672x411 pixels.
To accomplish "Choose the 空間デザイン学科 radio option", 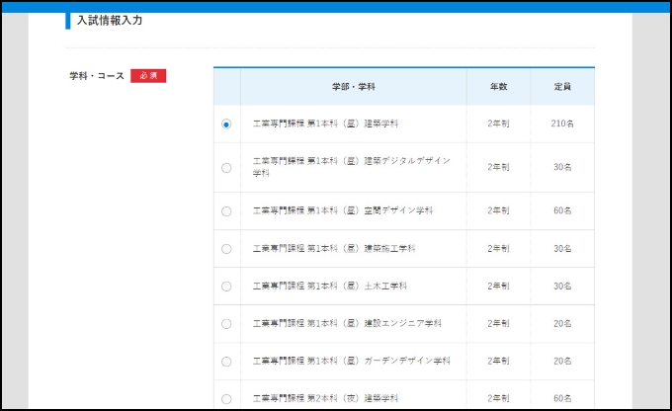I will pyautogui.click(x=226, y=211).
